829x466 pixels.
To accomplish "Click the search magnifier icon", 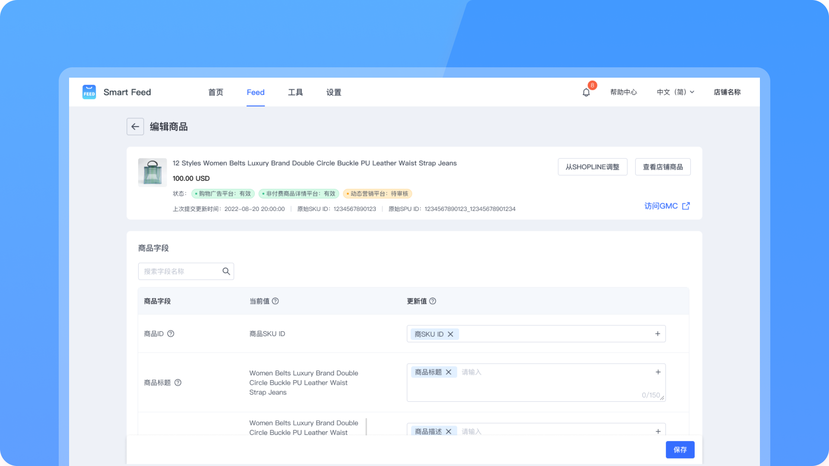I will coord(226,271).
